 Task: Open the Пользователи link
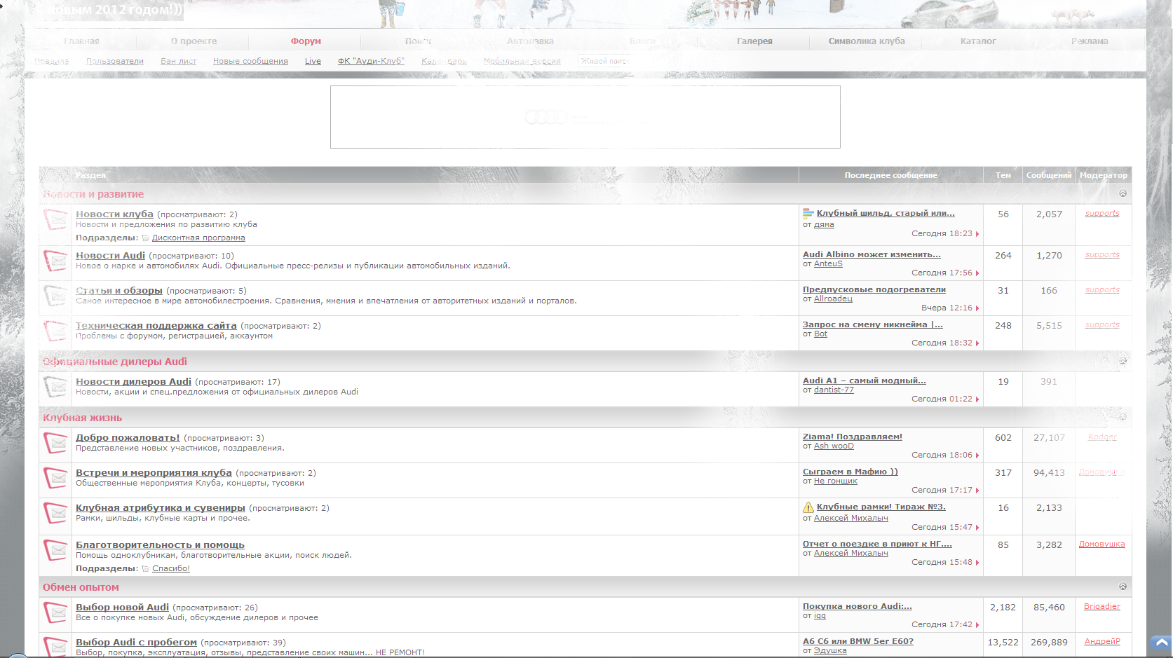115,61
